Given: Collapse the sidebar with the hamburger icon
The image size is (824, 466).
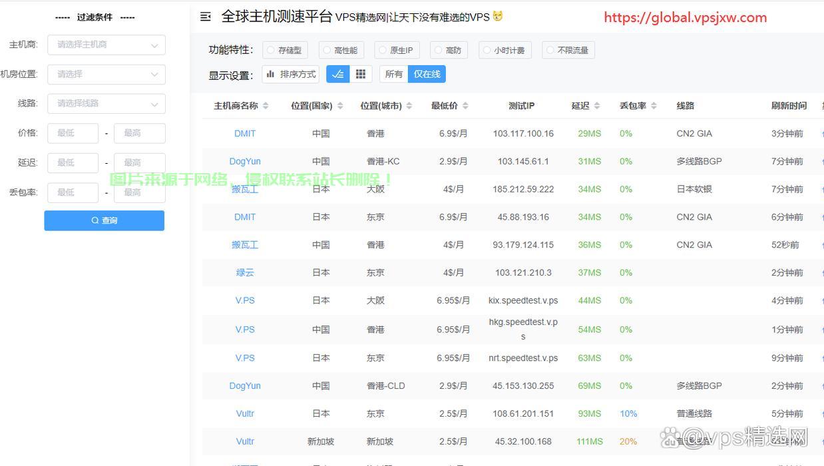Looking at the screenshot, I should click(x=206, y=17).
